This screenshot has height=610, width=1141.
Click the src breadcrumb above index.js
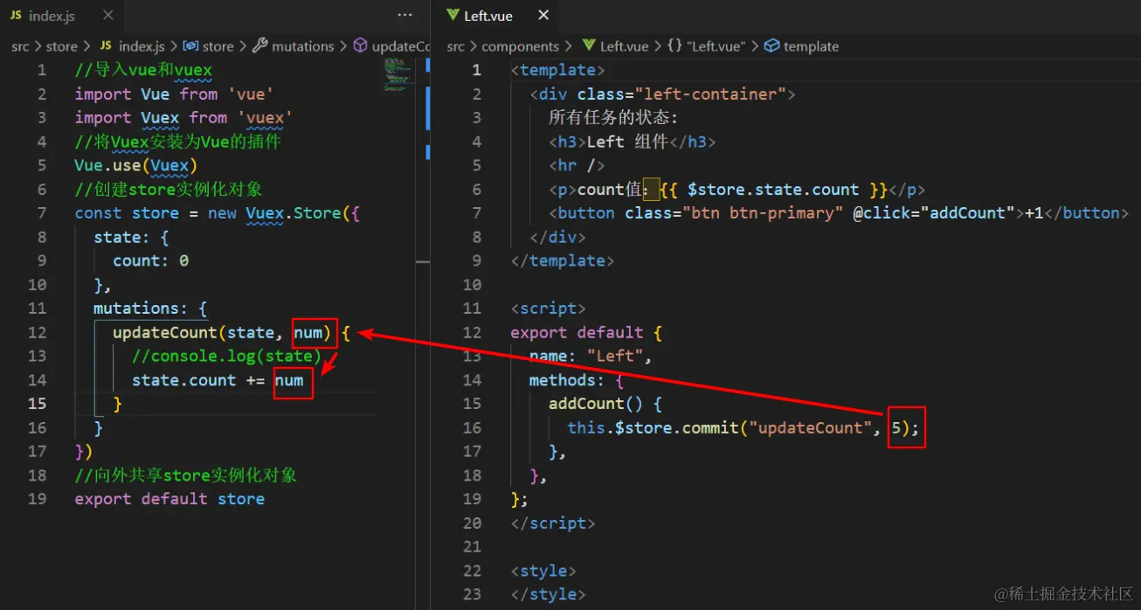click(20, 46)
